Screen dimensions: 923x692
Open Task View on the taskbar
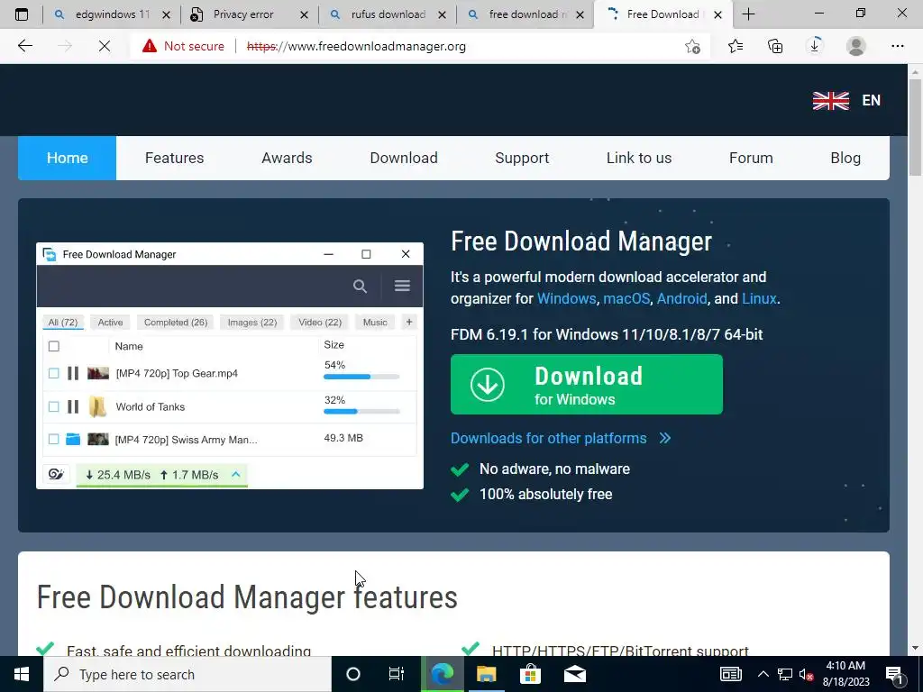tap(397, 674)
